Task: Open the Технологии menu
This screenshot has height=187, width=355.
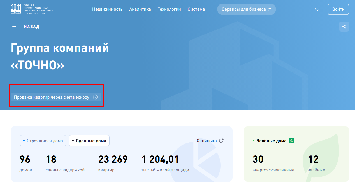Action: click(x=169, y=9)
